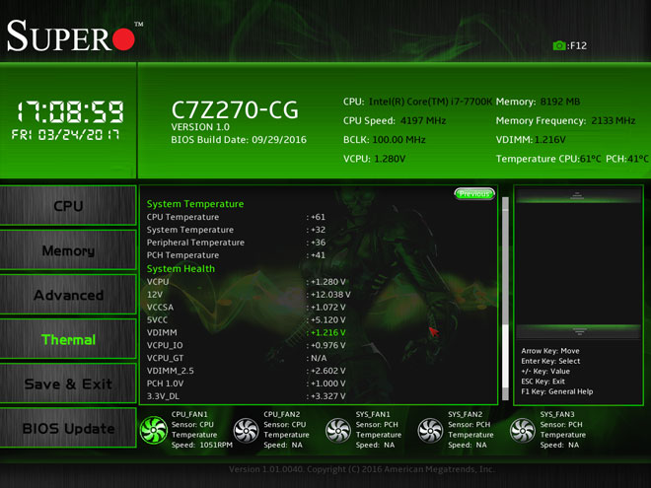Click the help panel scroll-up arrow
The image size is (651, 488).
tap(577, 195)
